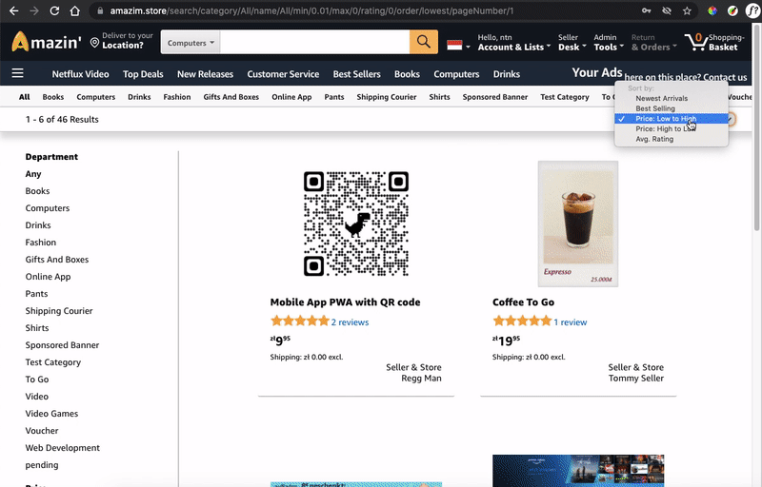Click the browser address bar URL

click(x=311, y=10)
